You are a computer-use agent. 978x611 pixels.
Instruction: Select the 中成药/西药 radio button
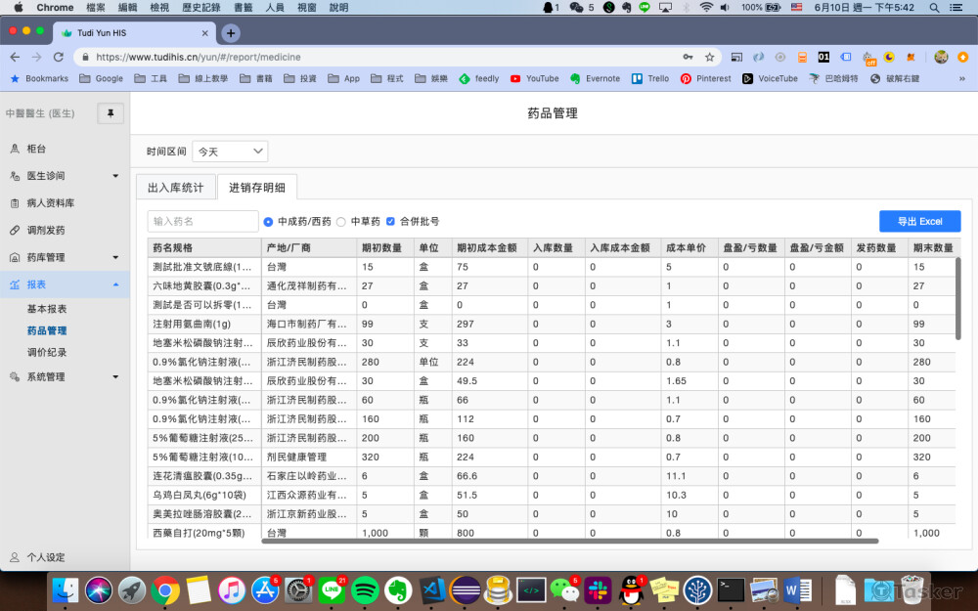[x=267, y=221]
